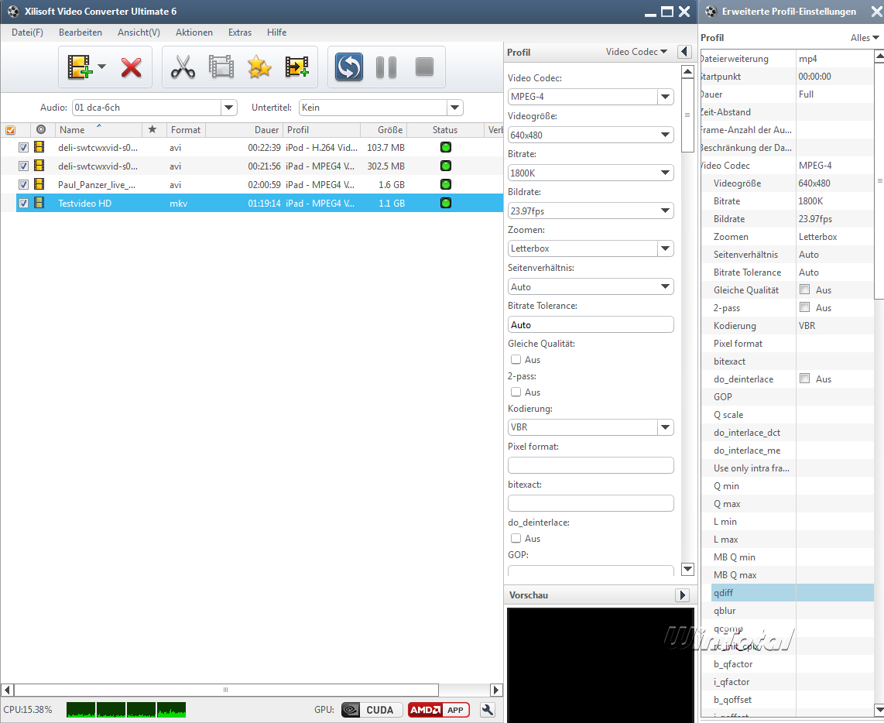Image resolution: width=884 pixels, height=723 pixels.
Task: Enable do_deinterlace checkbox in Profil panel
Action: (516, 538)
